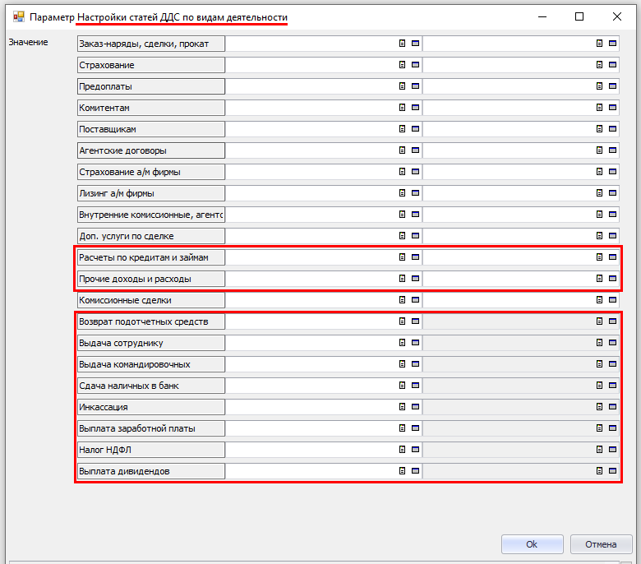This screenshot has width=641, height=564.
Task: Select the Возврат подотчетных средств label
Action: coord(150,321)
